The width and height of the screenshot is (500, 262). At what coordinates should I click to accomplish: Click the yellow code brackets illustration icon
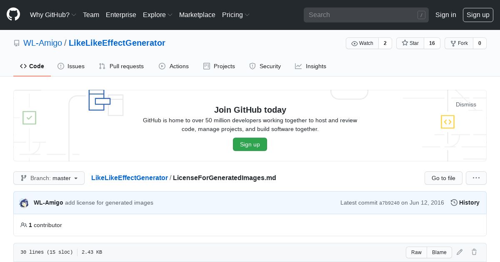click(447, 122)
